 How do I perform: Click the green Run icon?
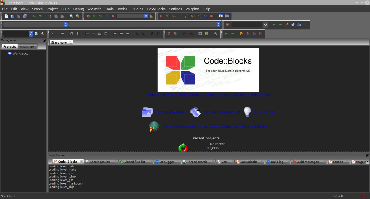pos(94,16)
